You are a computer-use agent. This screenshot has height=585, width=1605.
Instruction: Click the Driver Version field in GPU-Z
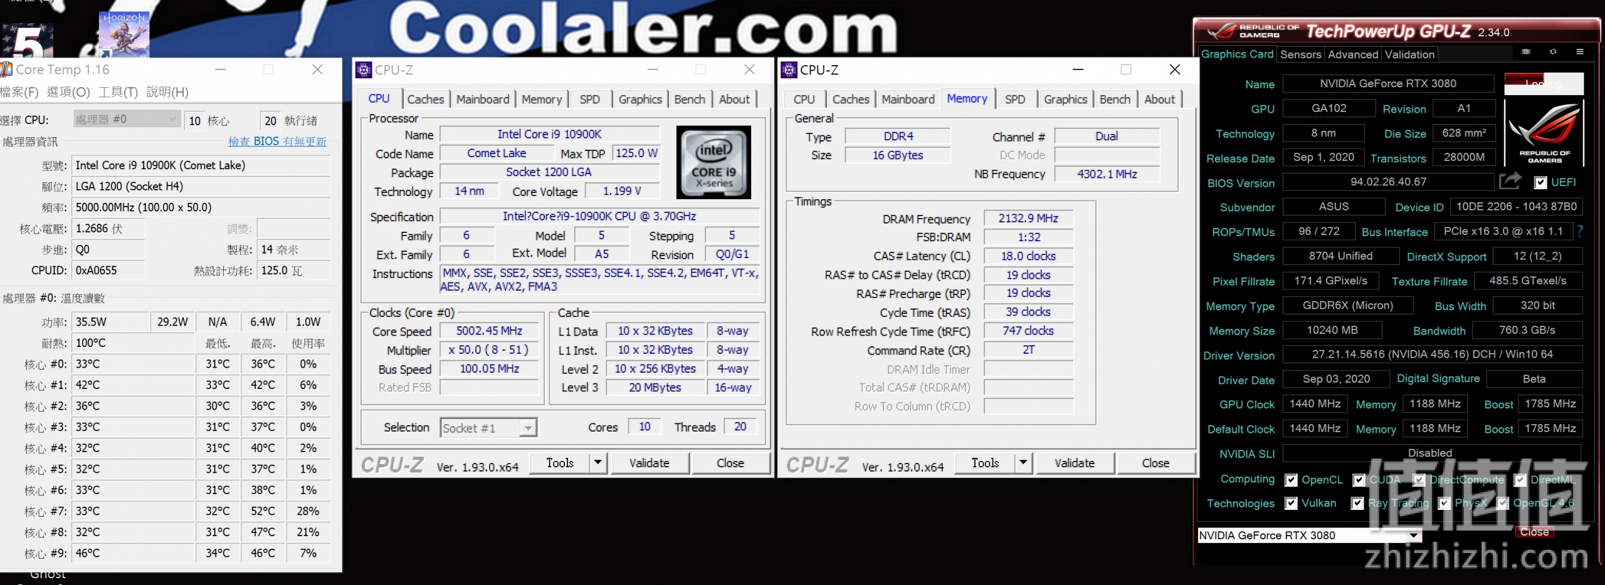click(1432, 354)
